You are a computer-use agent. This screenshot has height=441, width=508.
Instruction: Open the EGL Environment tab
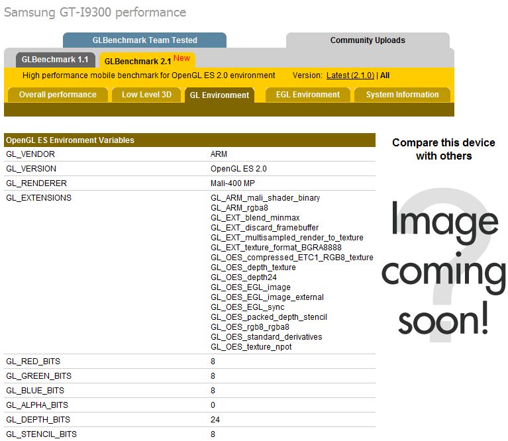[308, 95]
